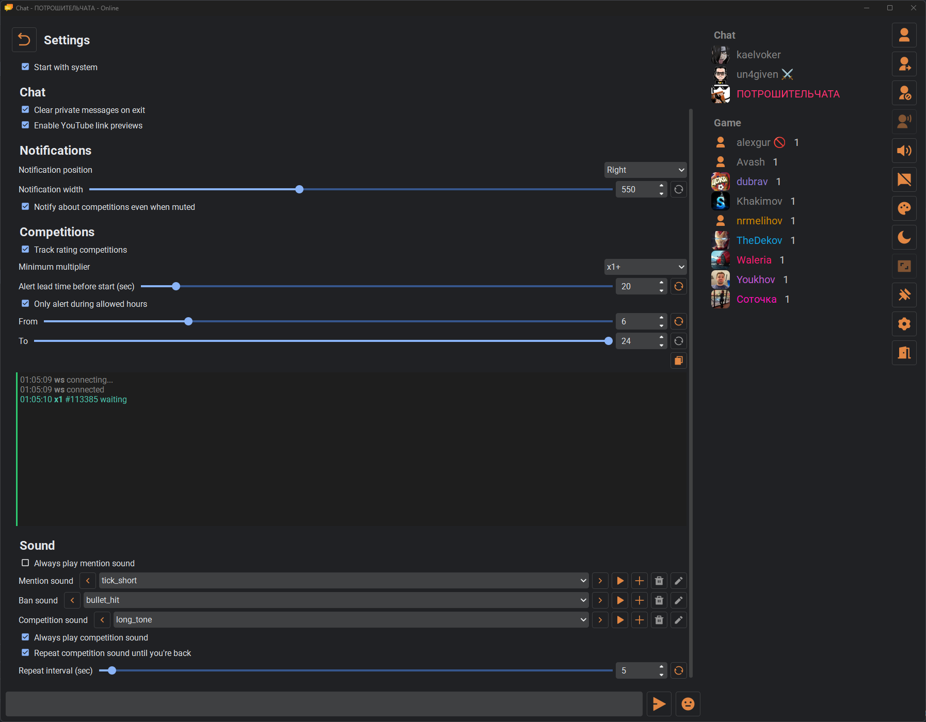
Task: Edit the Competition sound with the pencil icon
Action: pyautogui.click(x=679, y=620)
